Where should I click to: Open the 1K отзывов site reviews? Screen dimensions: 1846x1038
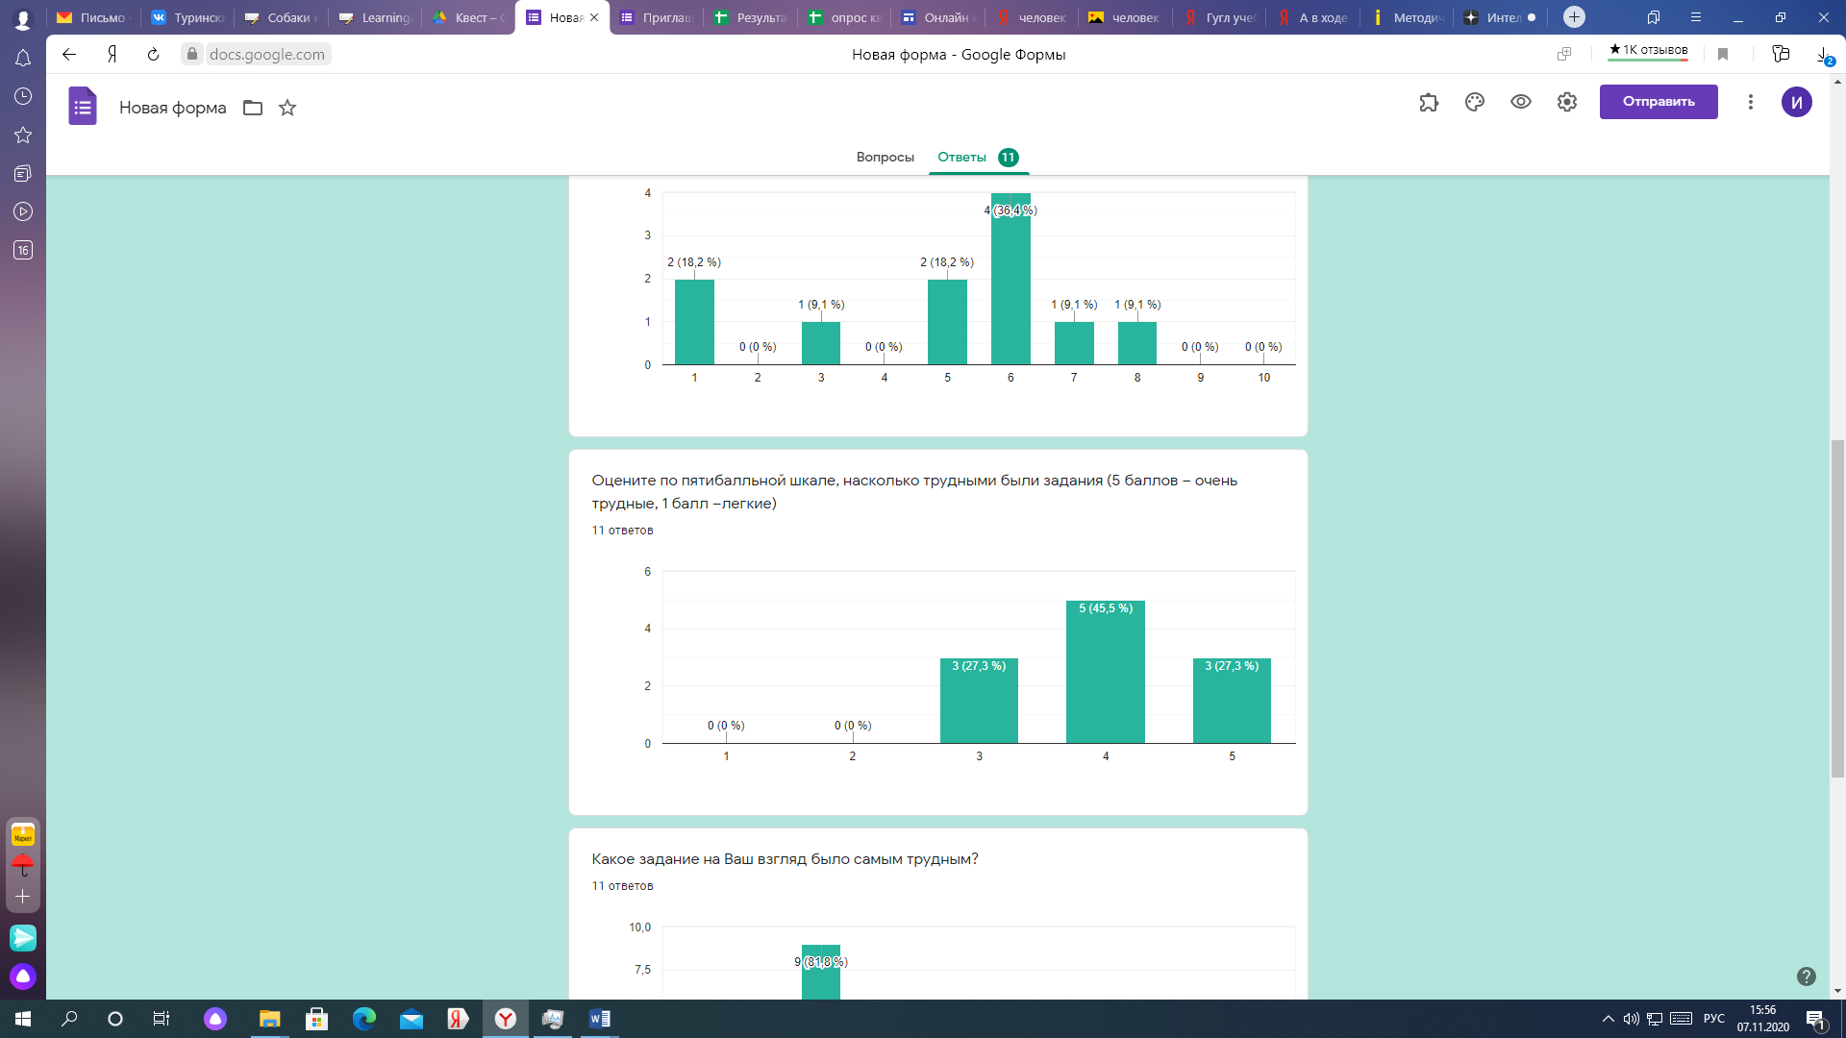(x=1648, y=50)
